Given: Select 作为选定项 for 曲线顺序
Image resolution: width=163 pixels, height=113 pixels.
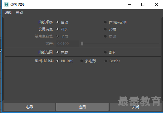Looking at the screenshot, I should click(105, 22).
